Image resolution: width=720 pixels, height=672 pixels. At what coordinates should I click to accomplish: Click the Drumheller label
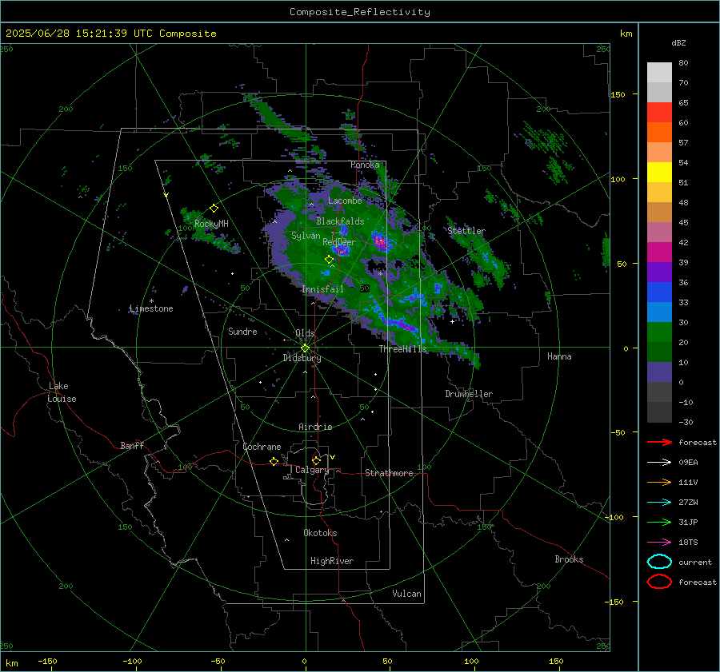tap(469, 394)
